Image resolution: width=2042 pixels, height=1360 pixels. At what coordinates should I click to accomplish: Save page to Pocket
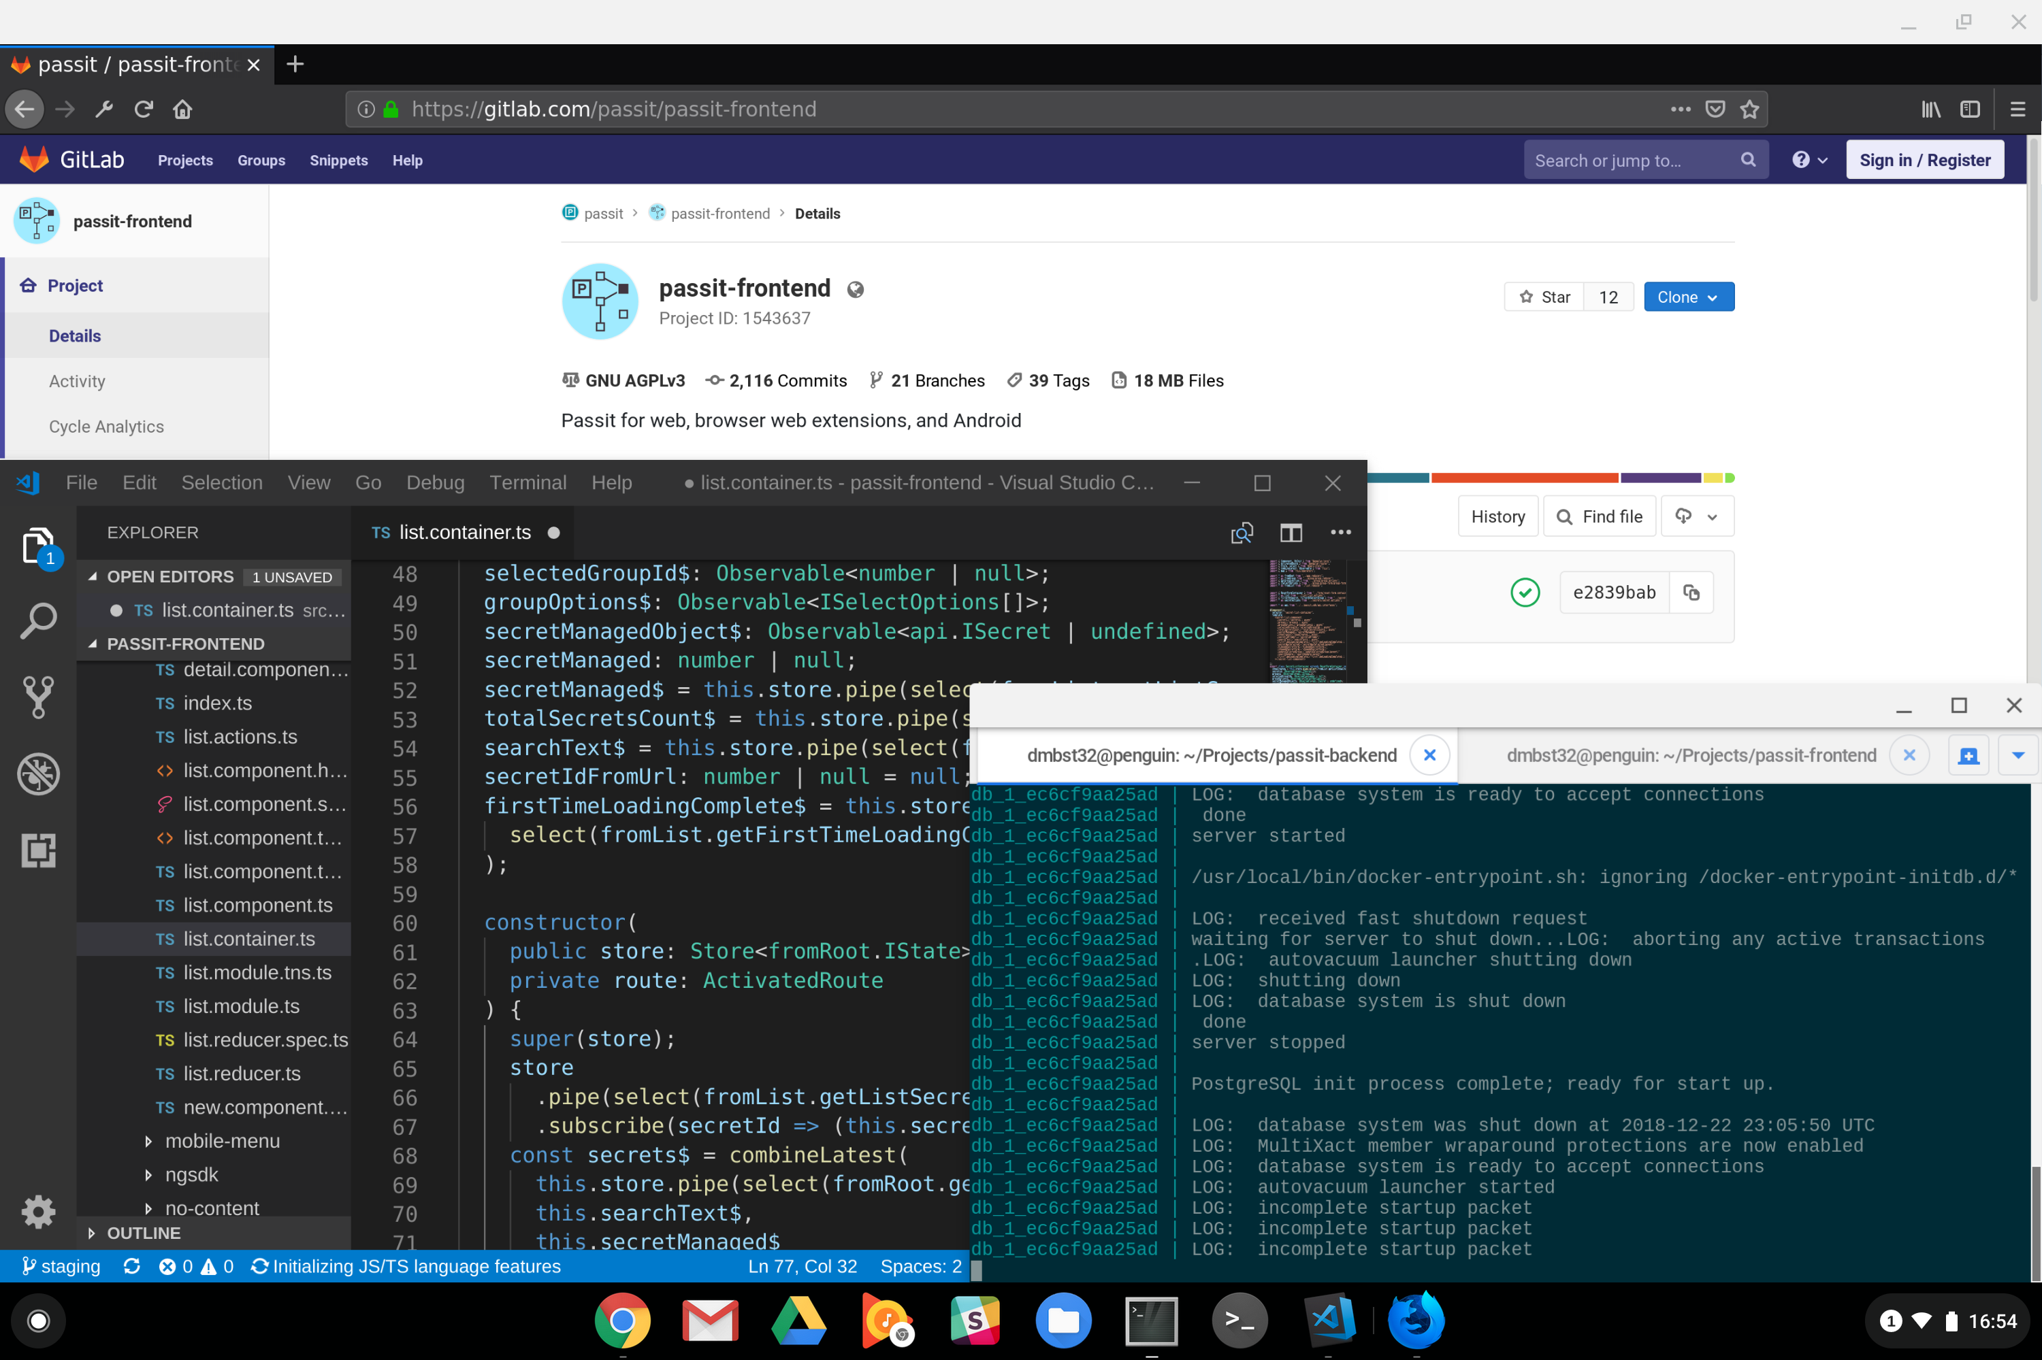coord(1715,110)
